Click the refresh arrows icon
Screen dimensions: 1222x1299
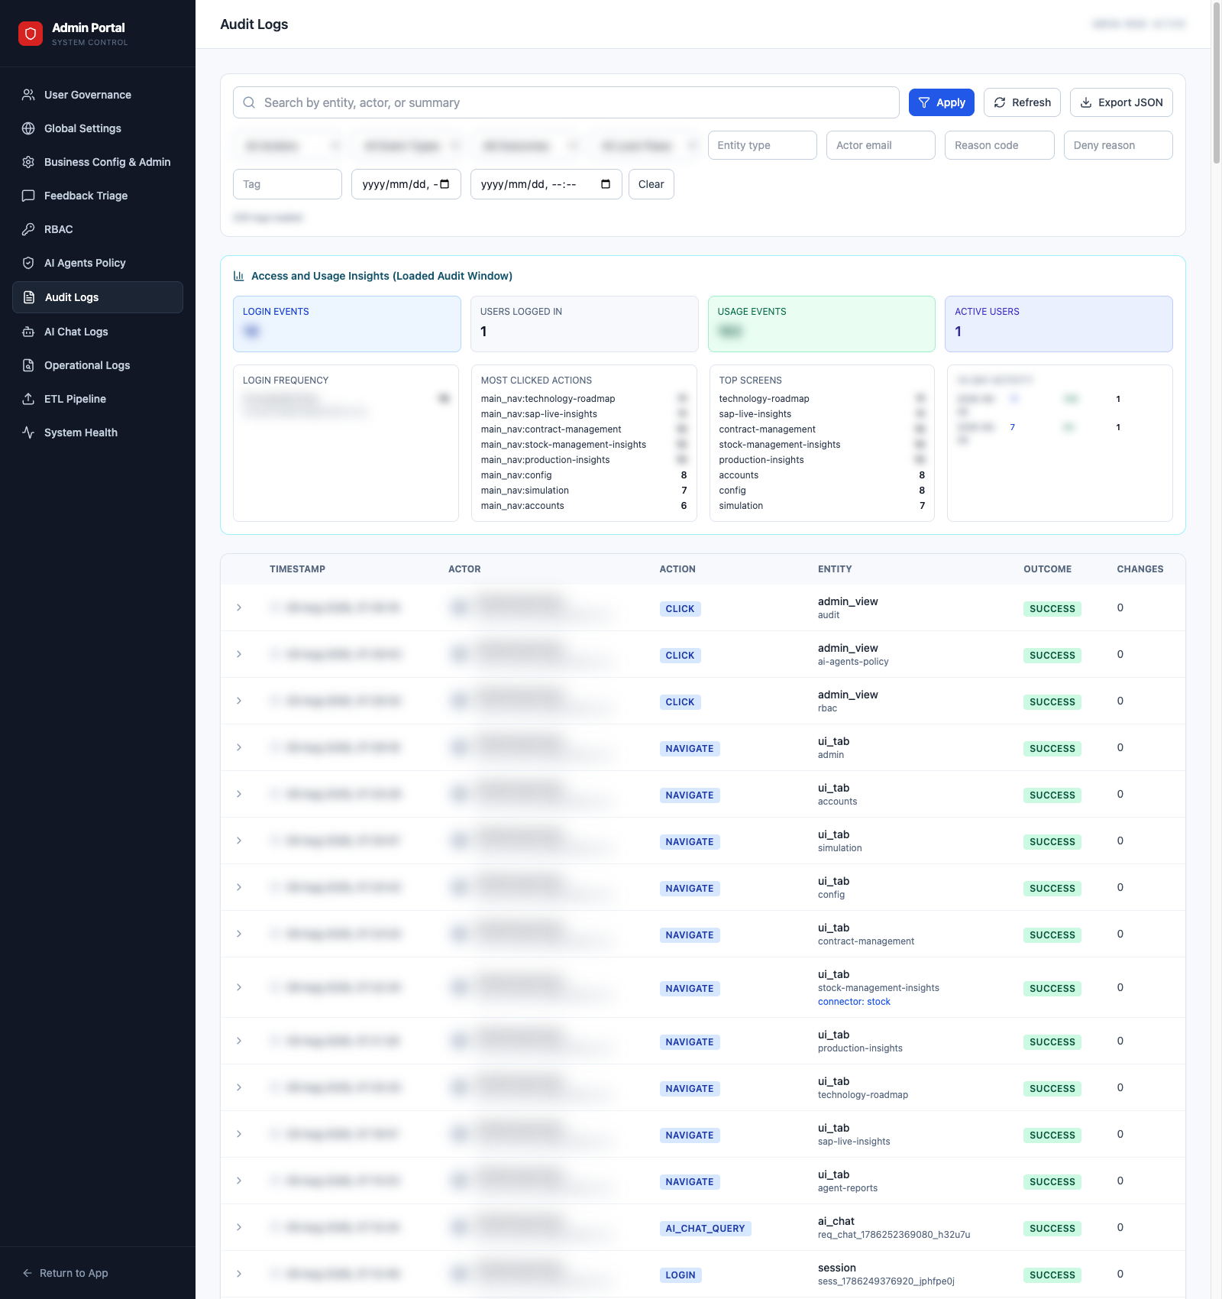(x=1000, y=102)
